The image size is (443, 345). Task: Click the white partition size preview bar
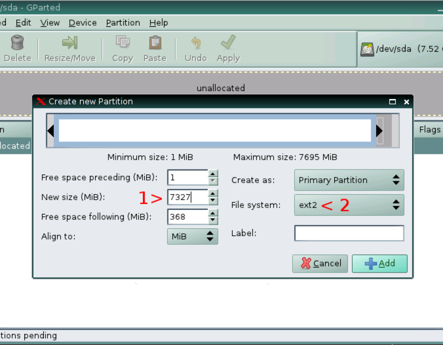215,131
